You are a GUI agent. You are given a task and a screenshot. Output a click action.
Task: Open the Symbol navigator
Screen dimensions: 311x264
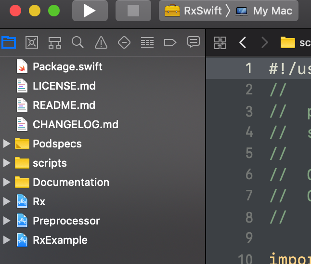coord(55,42)
